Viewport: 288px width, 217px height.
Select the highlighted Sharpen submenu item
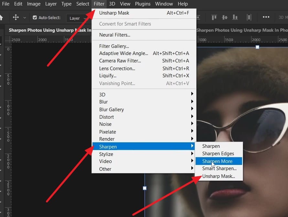144,146
